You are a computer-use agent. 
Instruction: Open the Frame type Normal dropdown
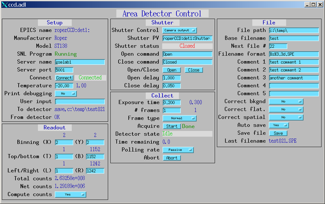pos(179,118)
